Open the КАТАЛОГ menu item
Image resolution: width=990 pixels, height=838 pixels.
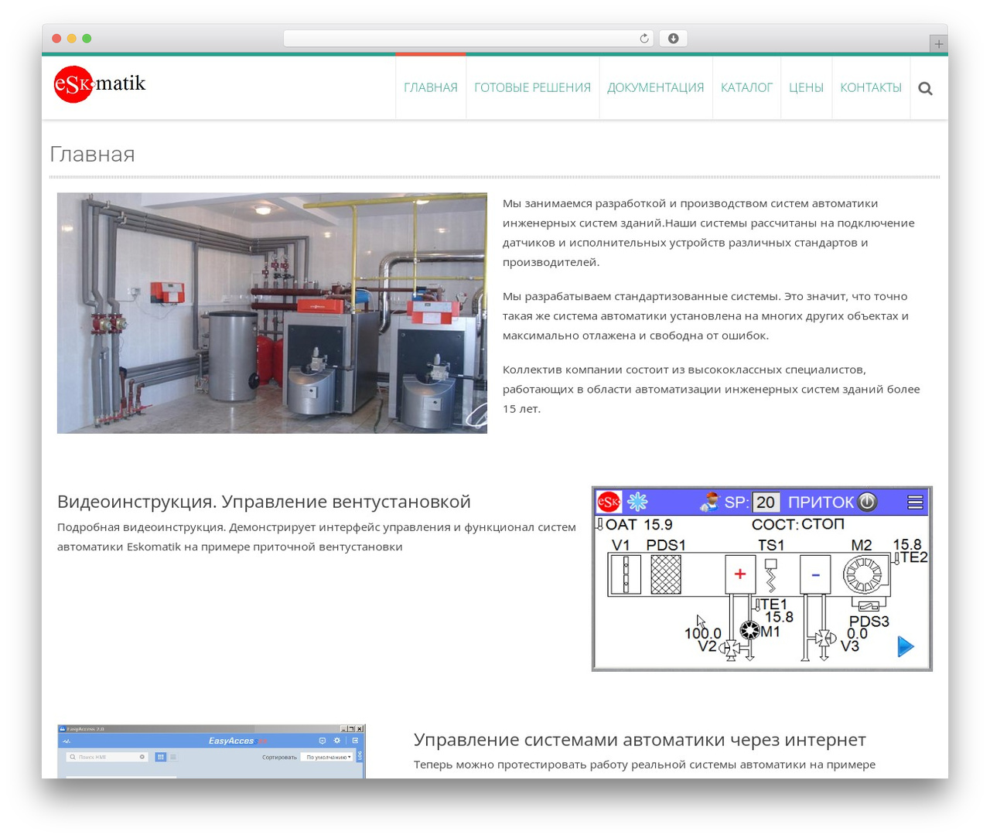746,88
